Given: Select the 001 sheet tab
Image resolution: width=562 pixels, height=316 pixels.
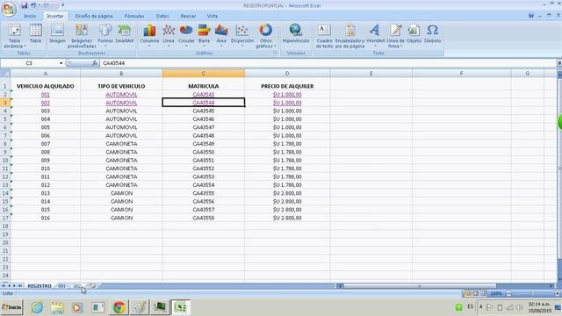Looking at the screenshot, I should point(61,286).
